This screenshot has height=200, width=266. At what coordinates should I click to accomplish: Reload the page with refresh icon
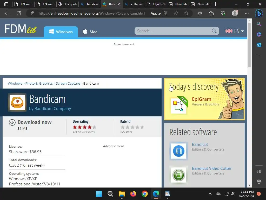pos(19,13)
